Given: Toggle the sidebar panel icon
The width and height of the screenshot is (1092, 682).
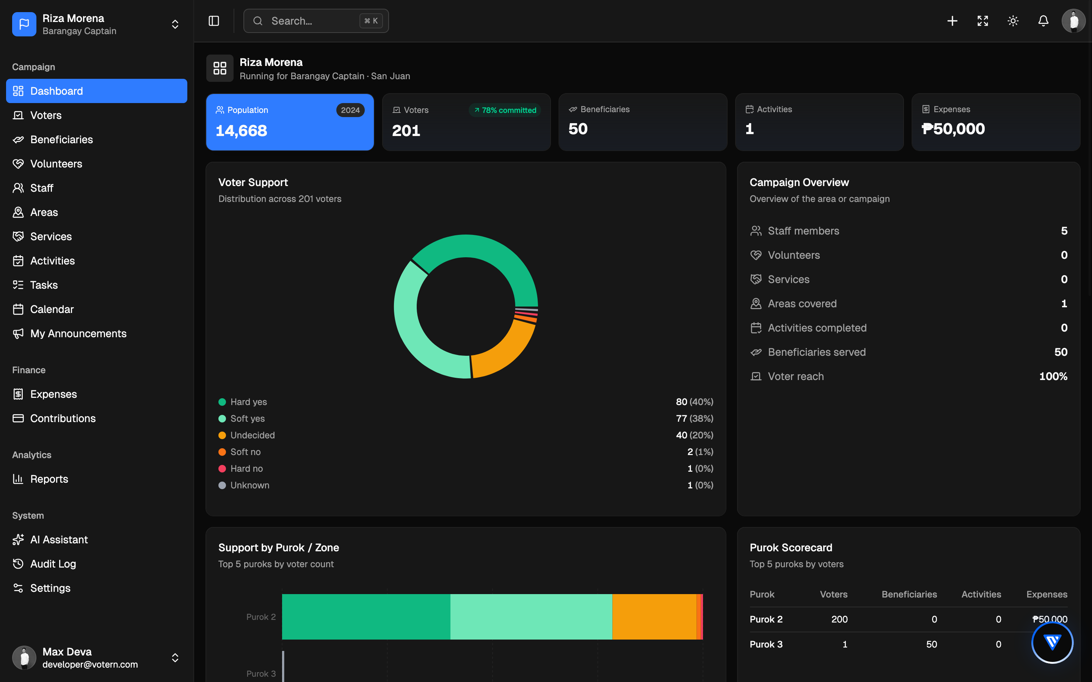Looking at the screenshot, I should [x=213, y=21].
